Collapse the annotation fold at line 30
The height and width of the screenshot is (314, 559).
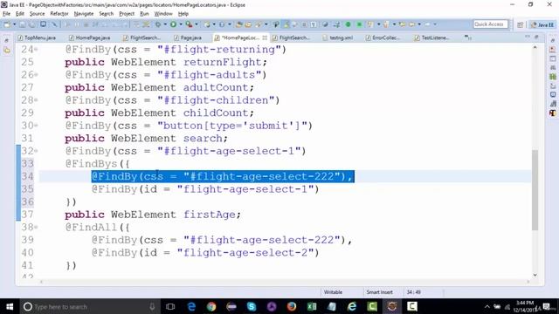click(x=37, y=126)
